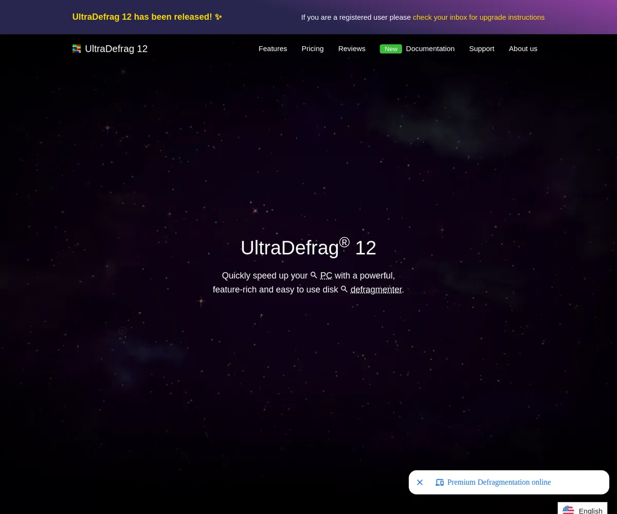
Task: Click the UltraDefrag 12 brand name in header
Action: (116, 49)
